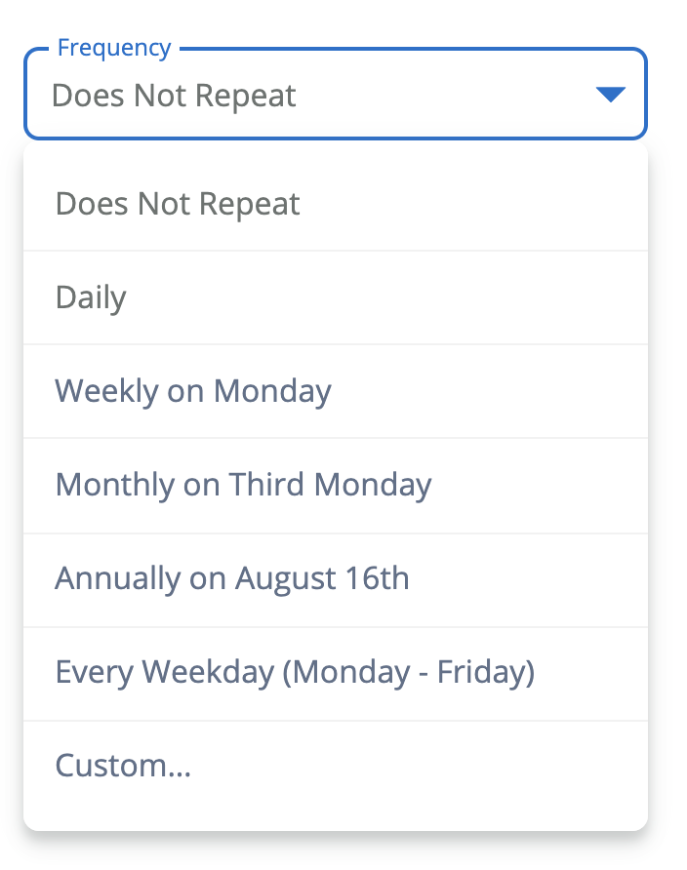Viewport: 687px width, 870px height.
Task: Close the open frequency list via triangle icon
Action: [x=610, y=95]
